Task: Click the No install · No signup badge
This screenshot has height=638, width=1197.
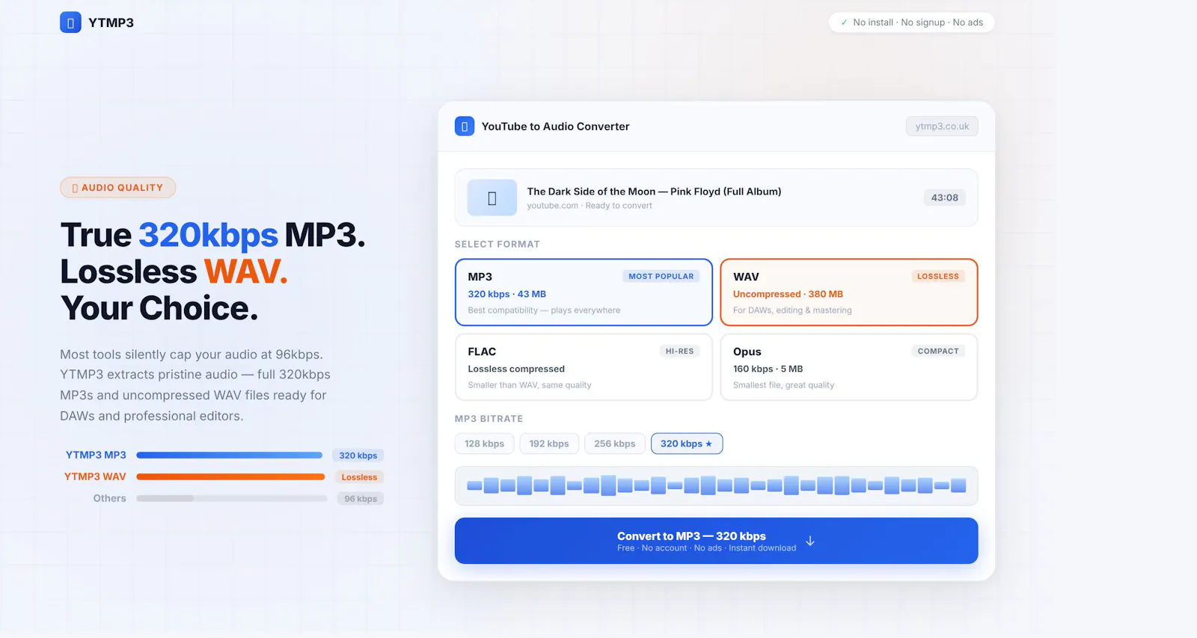Action: [911, 22]
